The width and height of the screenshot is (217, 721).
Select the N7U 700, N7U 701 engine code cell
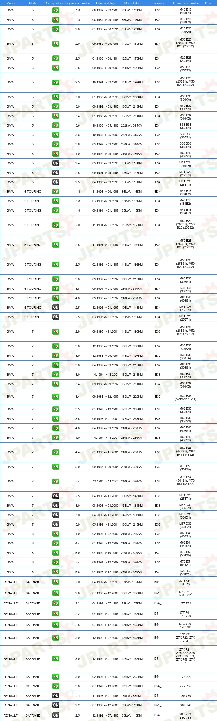tap(185, 625)
